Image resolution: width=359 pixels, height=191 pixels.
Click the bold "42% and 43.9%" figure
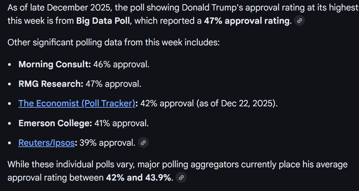pos(139,178)
